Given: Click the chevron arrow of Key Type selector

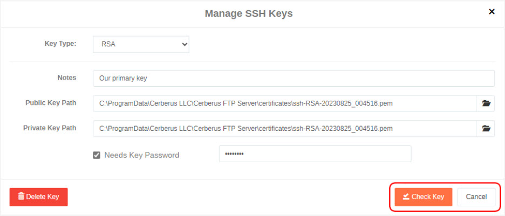Looking at the screenshot, I should pos(185,44).
